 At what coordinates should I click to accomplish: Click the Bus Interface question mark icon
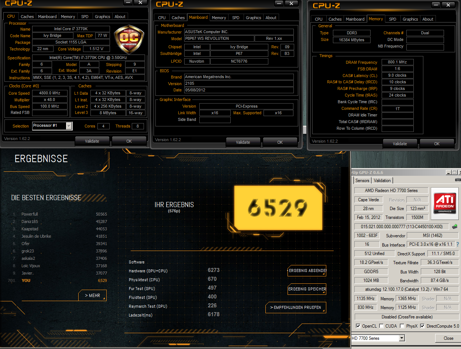(458, 244)
